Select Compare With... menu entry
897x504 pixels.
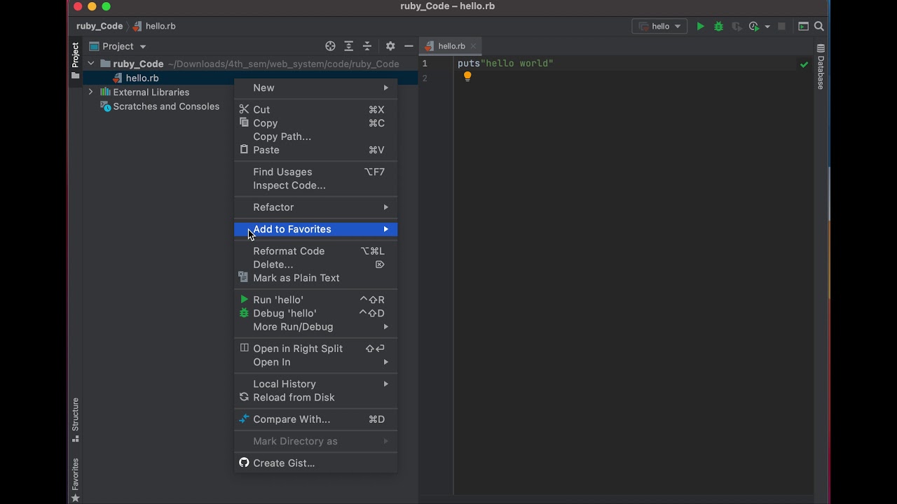point(292,419)
